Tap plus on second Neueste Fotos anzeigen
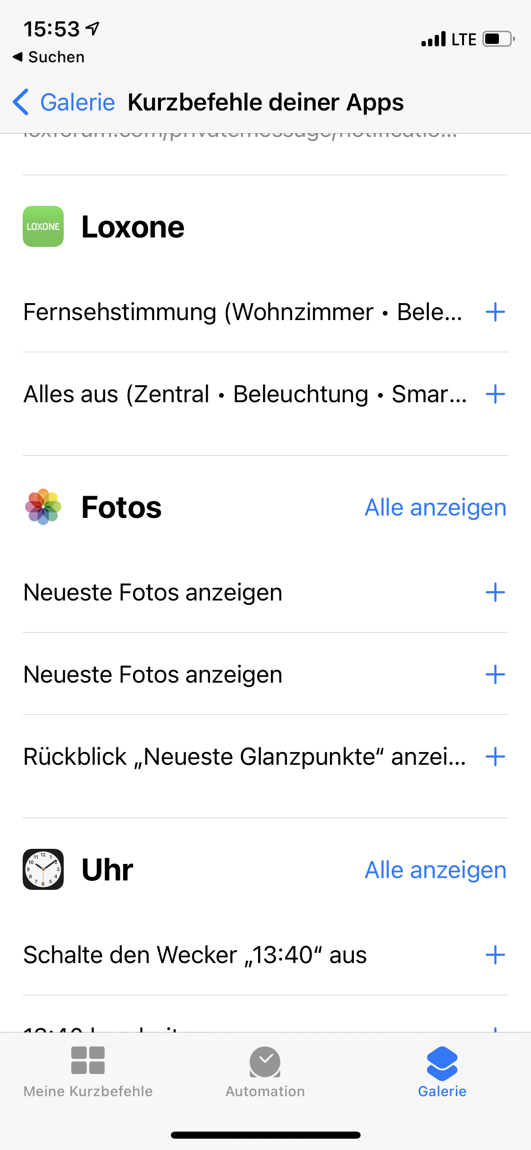531x1150 pixels. [495, 675]
